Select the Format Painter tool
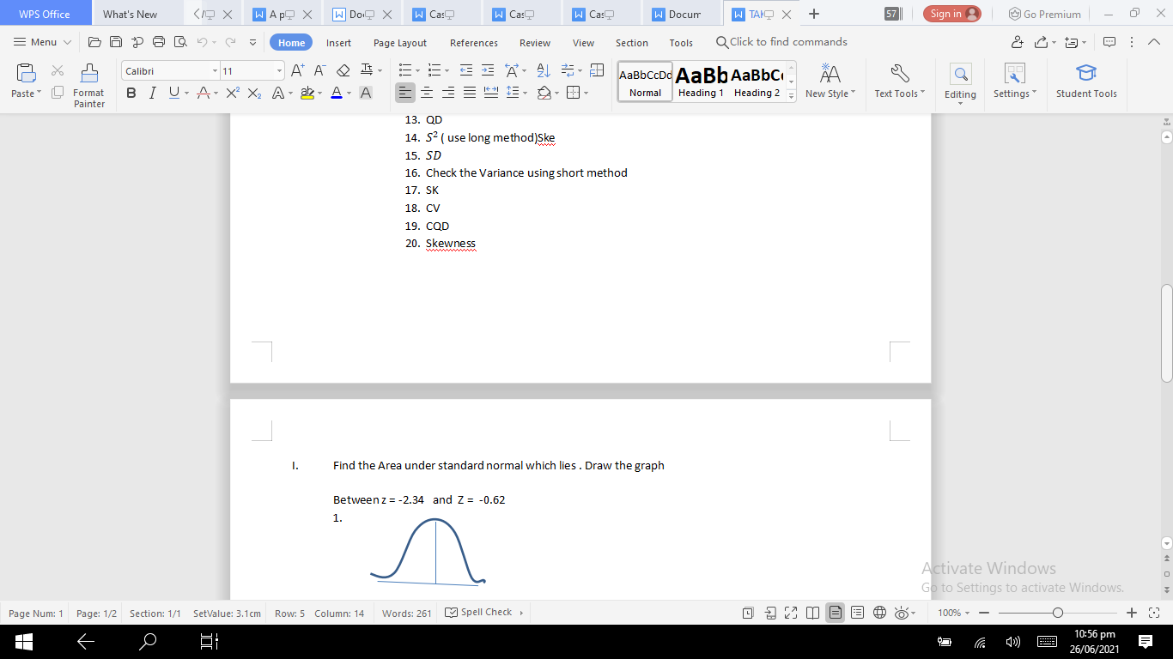The width and height of the screenshot is (1173, 659). (x=88, y=83)
